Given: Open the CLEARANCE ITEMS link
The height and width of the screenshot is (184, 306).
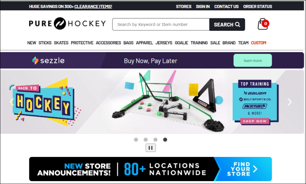Looking at the screenshot, I should tap(93, 7).
